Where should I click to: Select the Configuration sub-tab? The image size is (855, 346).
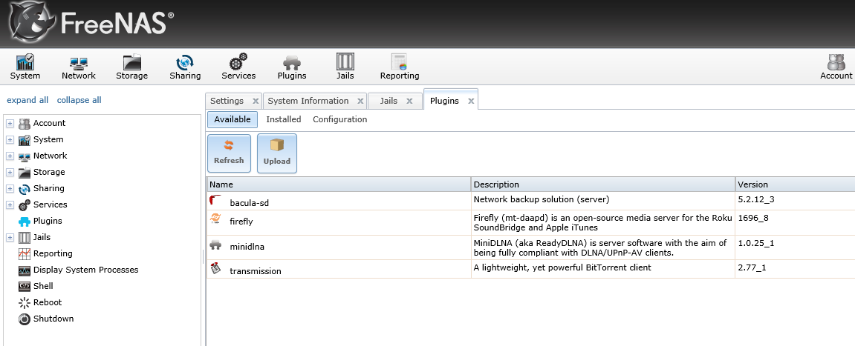339,120
